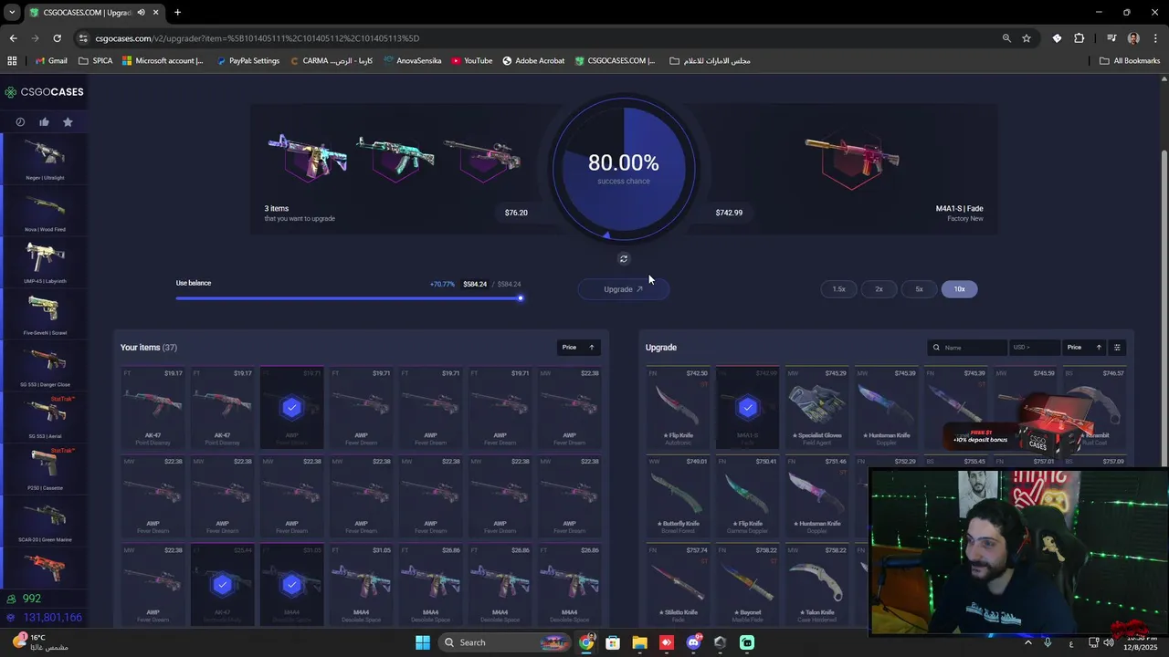Toggle sort arrow in Upgrade header
Screen dimensions: 1169x657
[x=1099, y=348]
